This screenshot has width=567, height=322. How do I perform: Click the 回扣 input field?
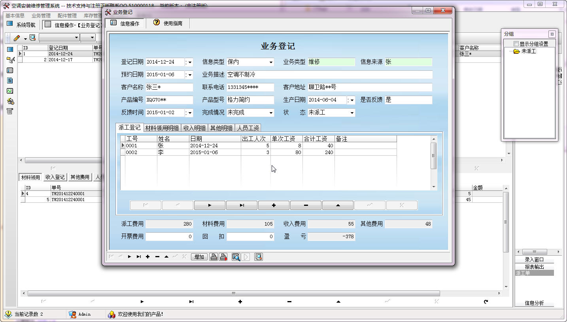click(x=250, y=237)
